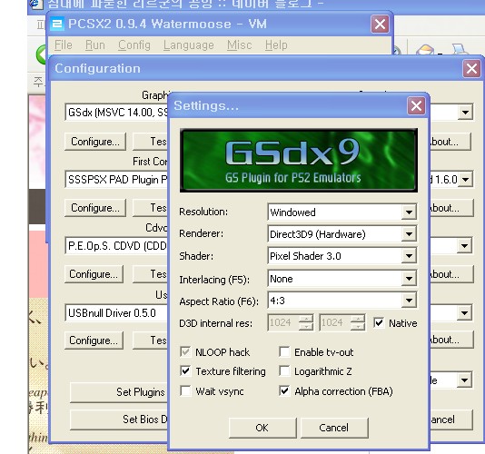
Task: Open the Run menu in PCSX2
Action: [95, 45]
